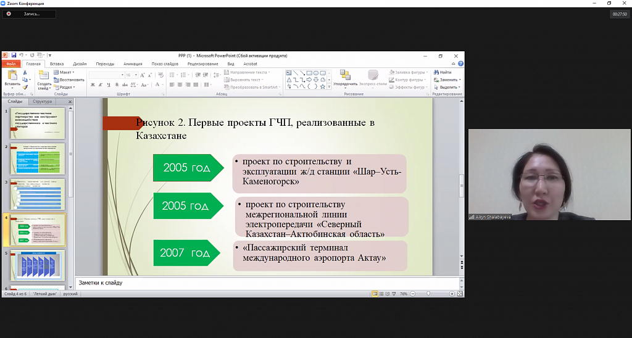The height and width of the screenshot is (338, 632).
Task: Open the font name combo box
Action: [106, 75]
